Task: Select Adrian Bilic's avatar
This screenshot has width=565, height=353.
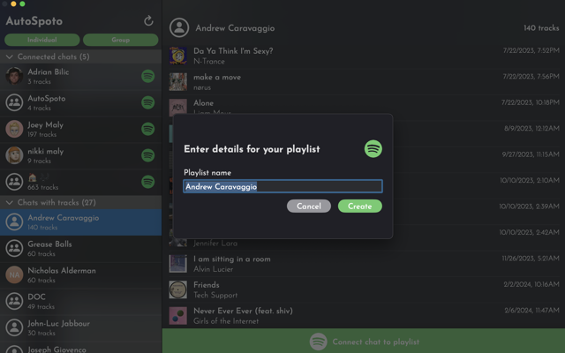Action: tap(14, 76)
